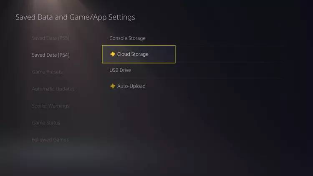Screen dimensions: 313x176
Task: Click the PlayStation Plus icon beside Cloud Storage
Action: coord(113,54)
